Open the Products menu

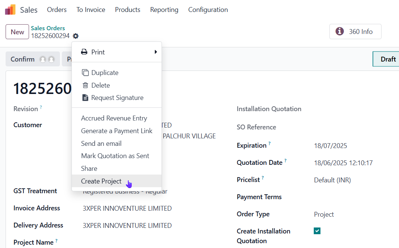pos(128,10)
